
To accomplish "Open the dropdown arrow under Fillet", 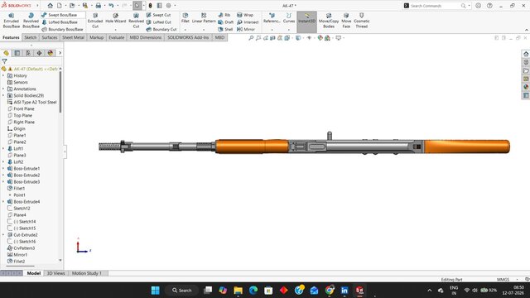I will tap(185, 30).
